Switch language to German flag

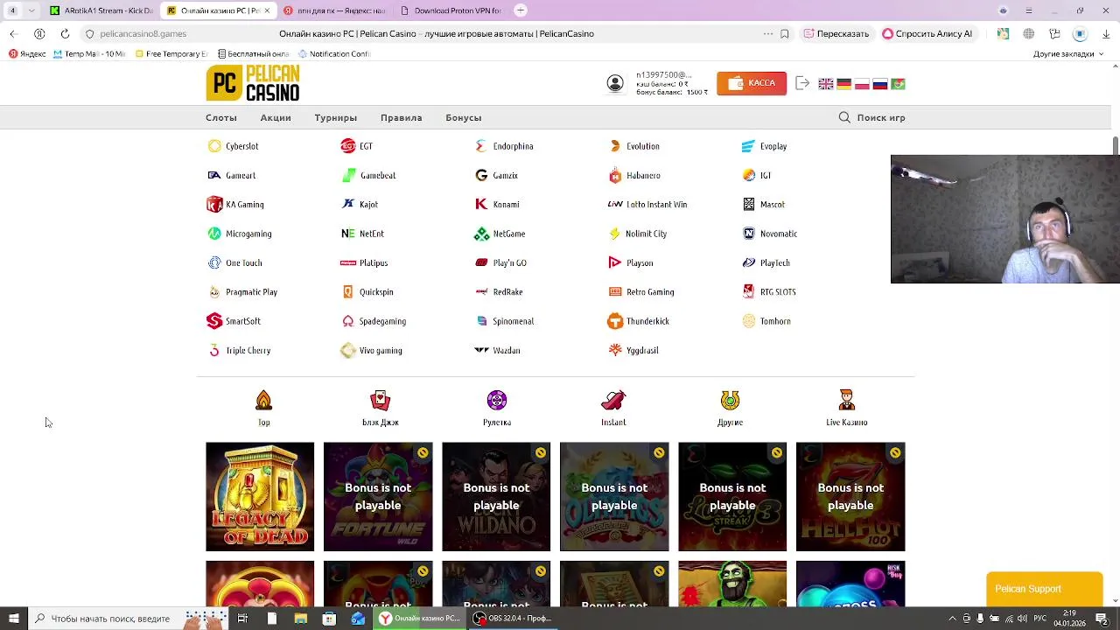[844, 84]
